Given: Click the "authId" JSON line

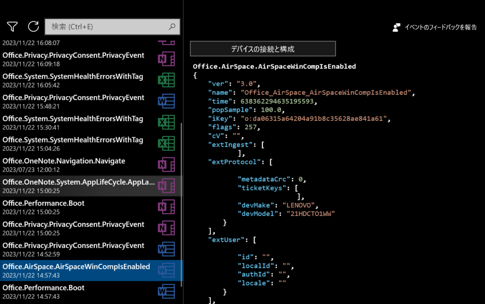Looking at the screenshot, I should pos(263,274).
